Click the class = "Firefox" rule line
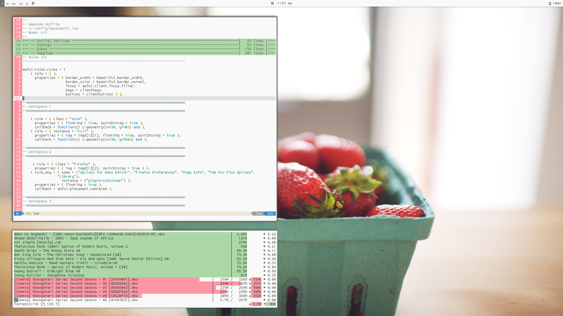The height and width of the screenshot is (316, 563). (x=64, y=164)
